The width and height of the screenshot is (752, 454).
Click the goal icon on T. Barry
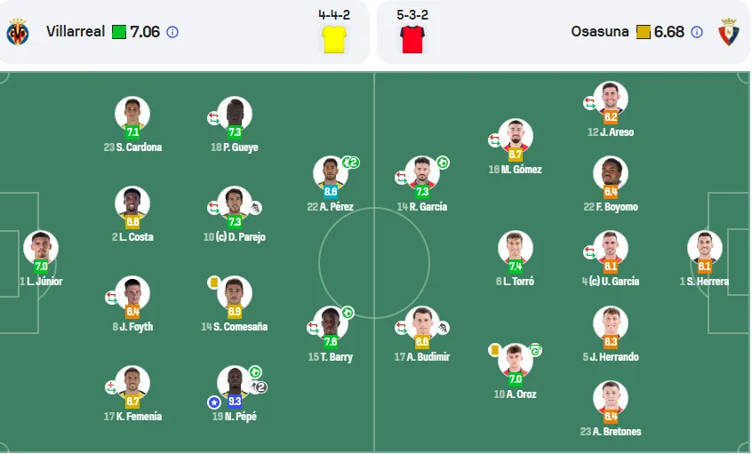[348, 313]
